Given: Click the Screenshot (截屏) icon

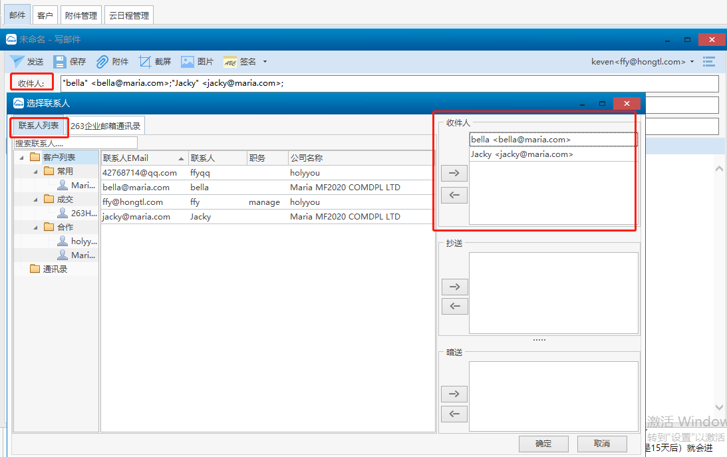Looking at the screenshot, I should [145, 62].
